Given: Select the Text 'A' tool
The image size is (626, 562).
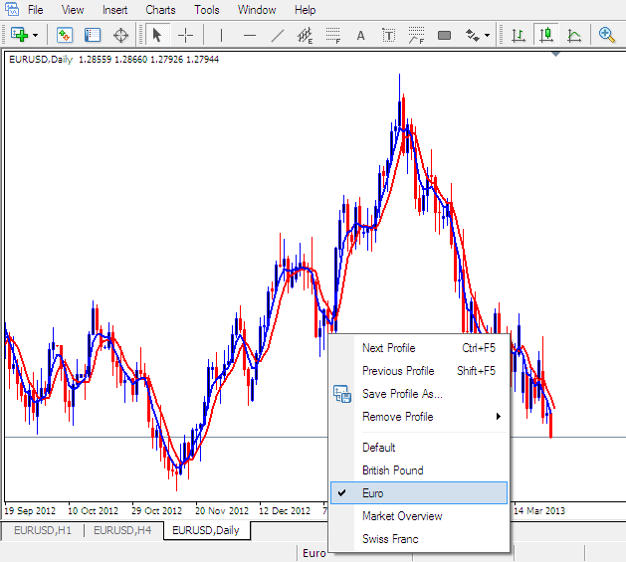Looking at the screenshot, I should point(360,35).
